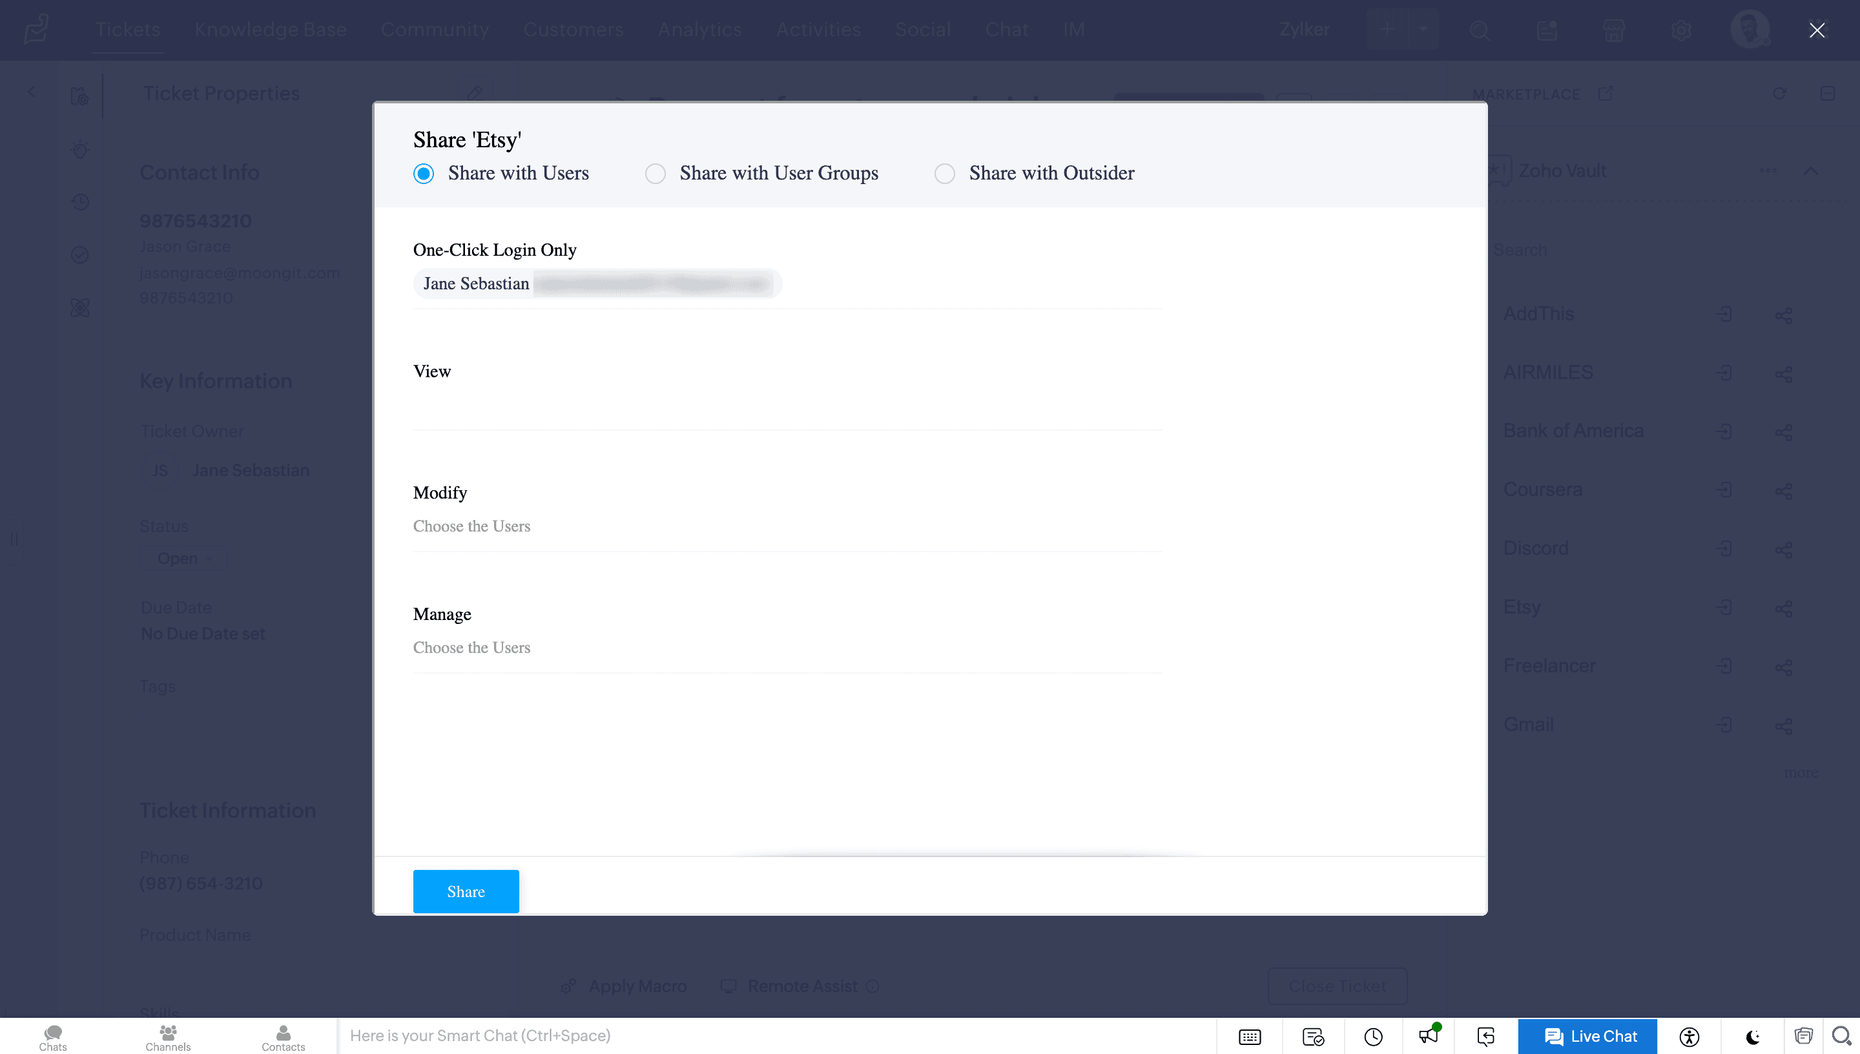Open the Contacts icon in bottom bar
Viewport: 1860px width, 1054px height.
click(283, 1037)
